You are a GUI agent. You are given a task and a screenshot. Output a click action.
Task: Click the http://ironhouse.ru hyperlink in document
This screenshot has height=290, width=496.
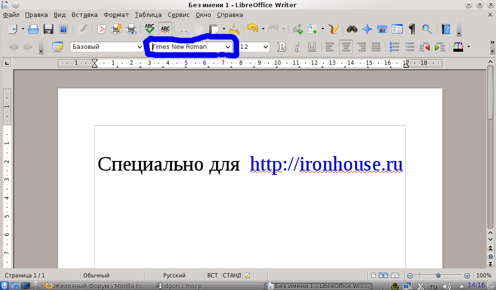[x=326, y=164]
